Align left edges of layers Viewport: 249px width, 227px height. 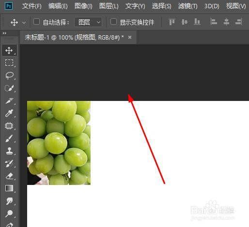(x=214, y=22)
